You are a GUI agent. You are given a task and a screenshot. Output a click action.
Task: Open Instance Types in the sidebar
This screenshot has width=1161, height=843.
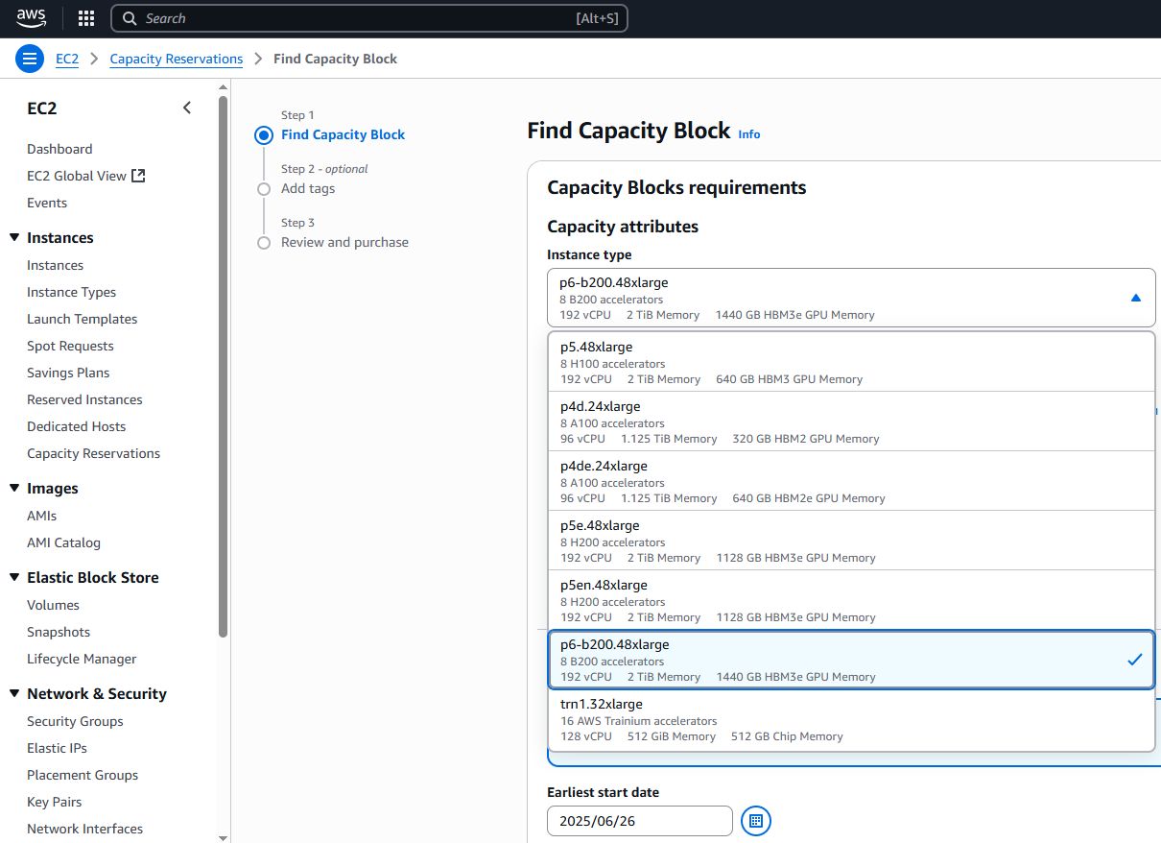click(71, 292)
